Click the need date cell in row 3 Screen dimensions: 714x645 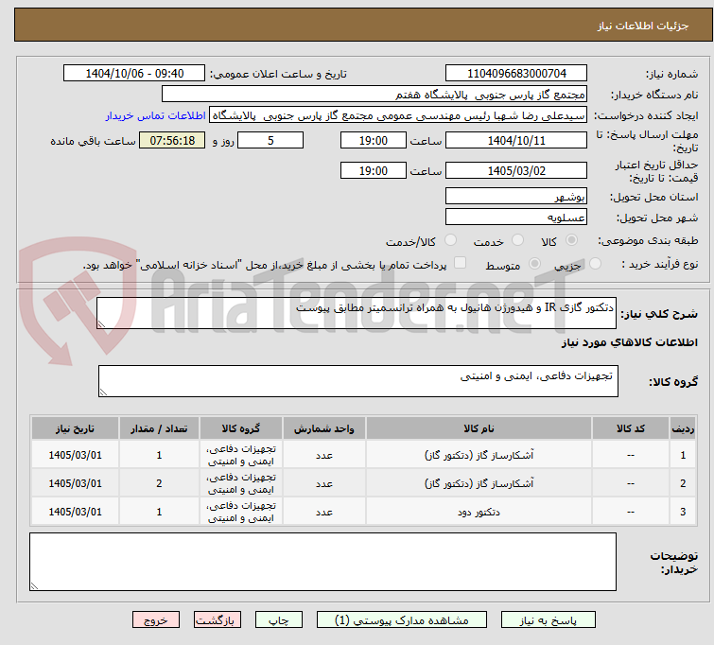[75, 512]
